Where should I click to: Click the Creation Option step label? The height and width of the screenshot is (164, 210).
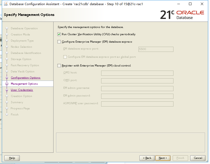click(x=21, y=96)
